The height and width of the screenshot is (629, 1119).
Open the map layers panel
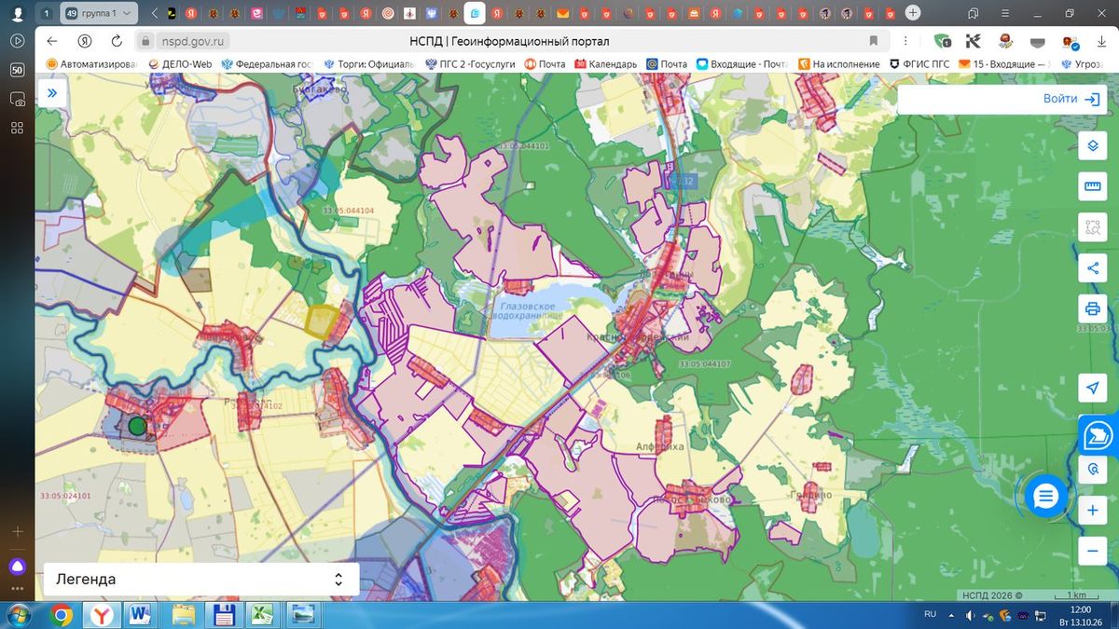click(1092, 146)
